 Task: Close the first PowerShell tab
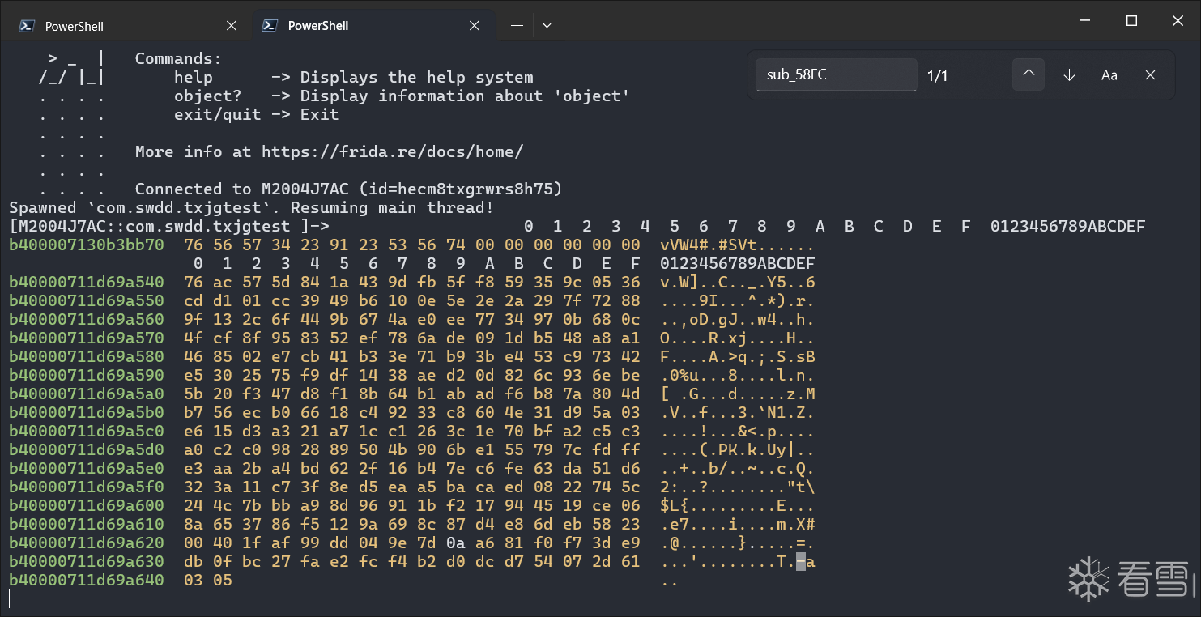click(x=232, y=26)
